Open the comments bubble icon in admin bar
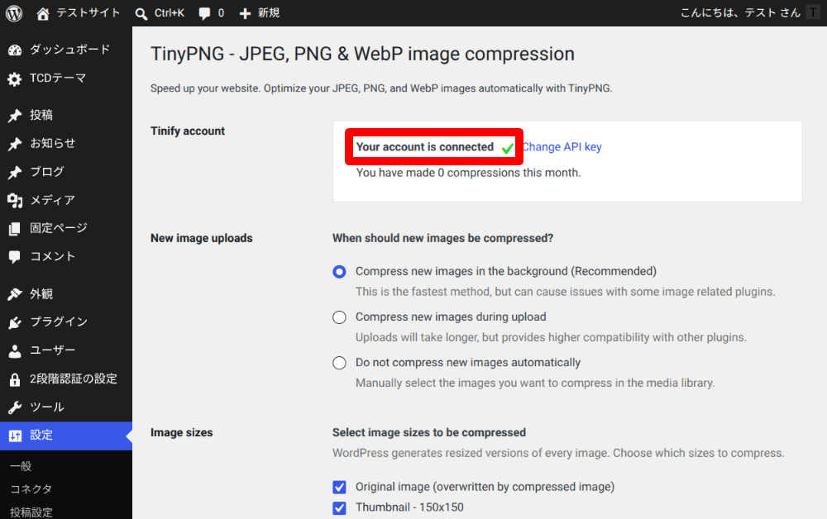Screen dimensions: 827x519 point(204,14)
